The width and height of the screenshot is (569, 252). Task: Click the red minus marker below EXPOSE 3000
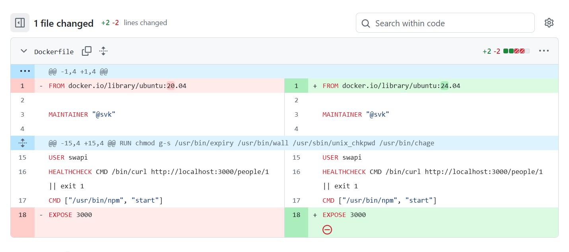point(327,229)
